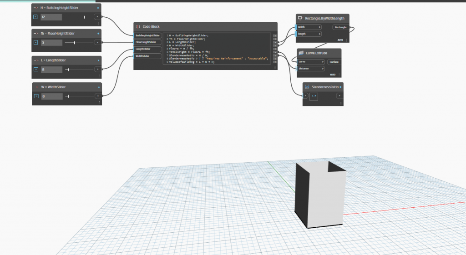Adjust the LengthSlider slider track
Image resolution: width=466 pixels, height=255 pixels.
[80, 70]
